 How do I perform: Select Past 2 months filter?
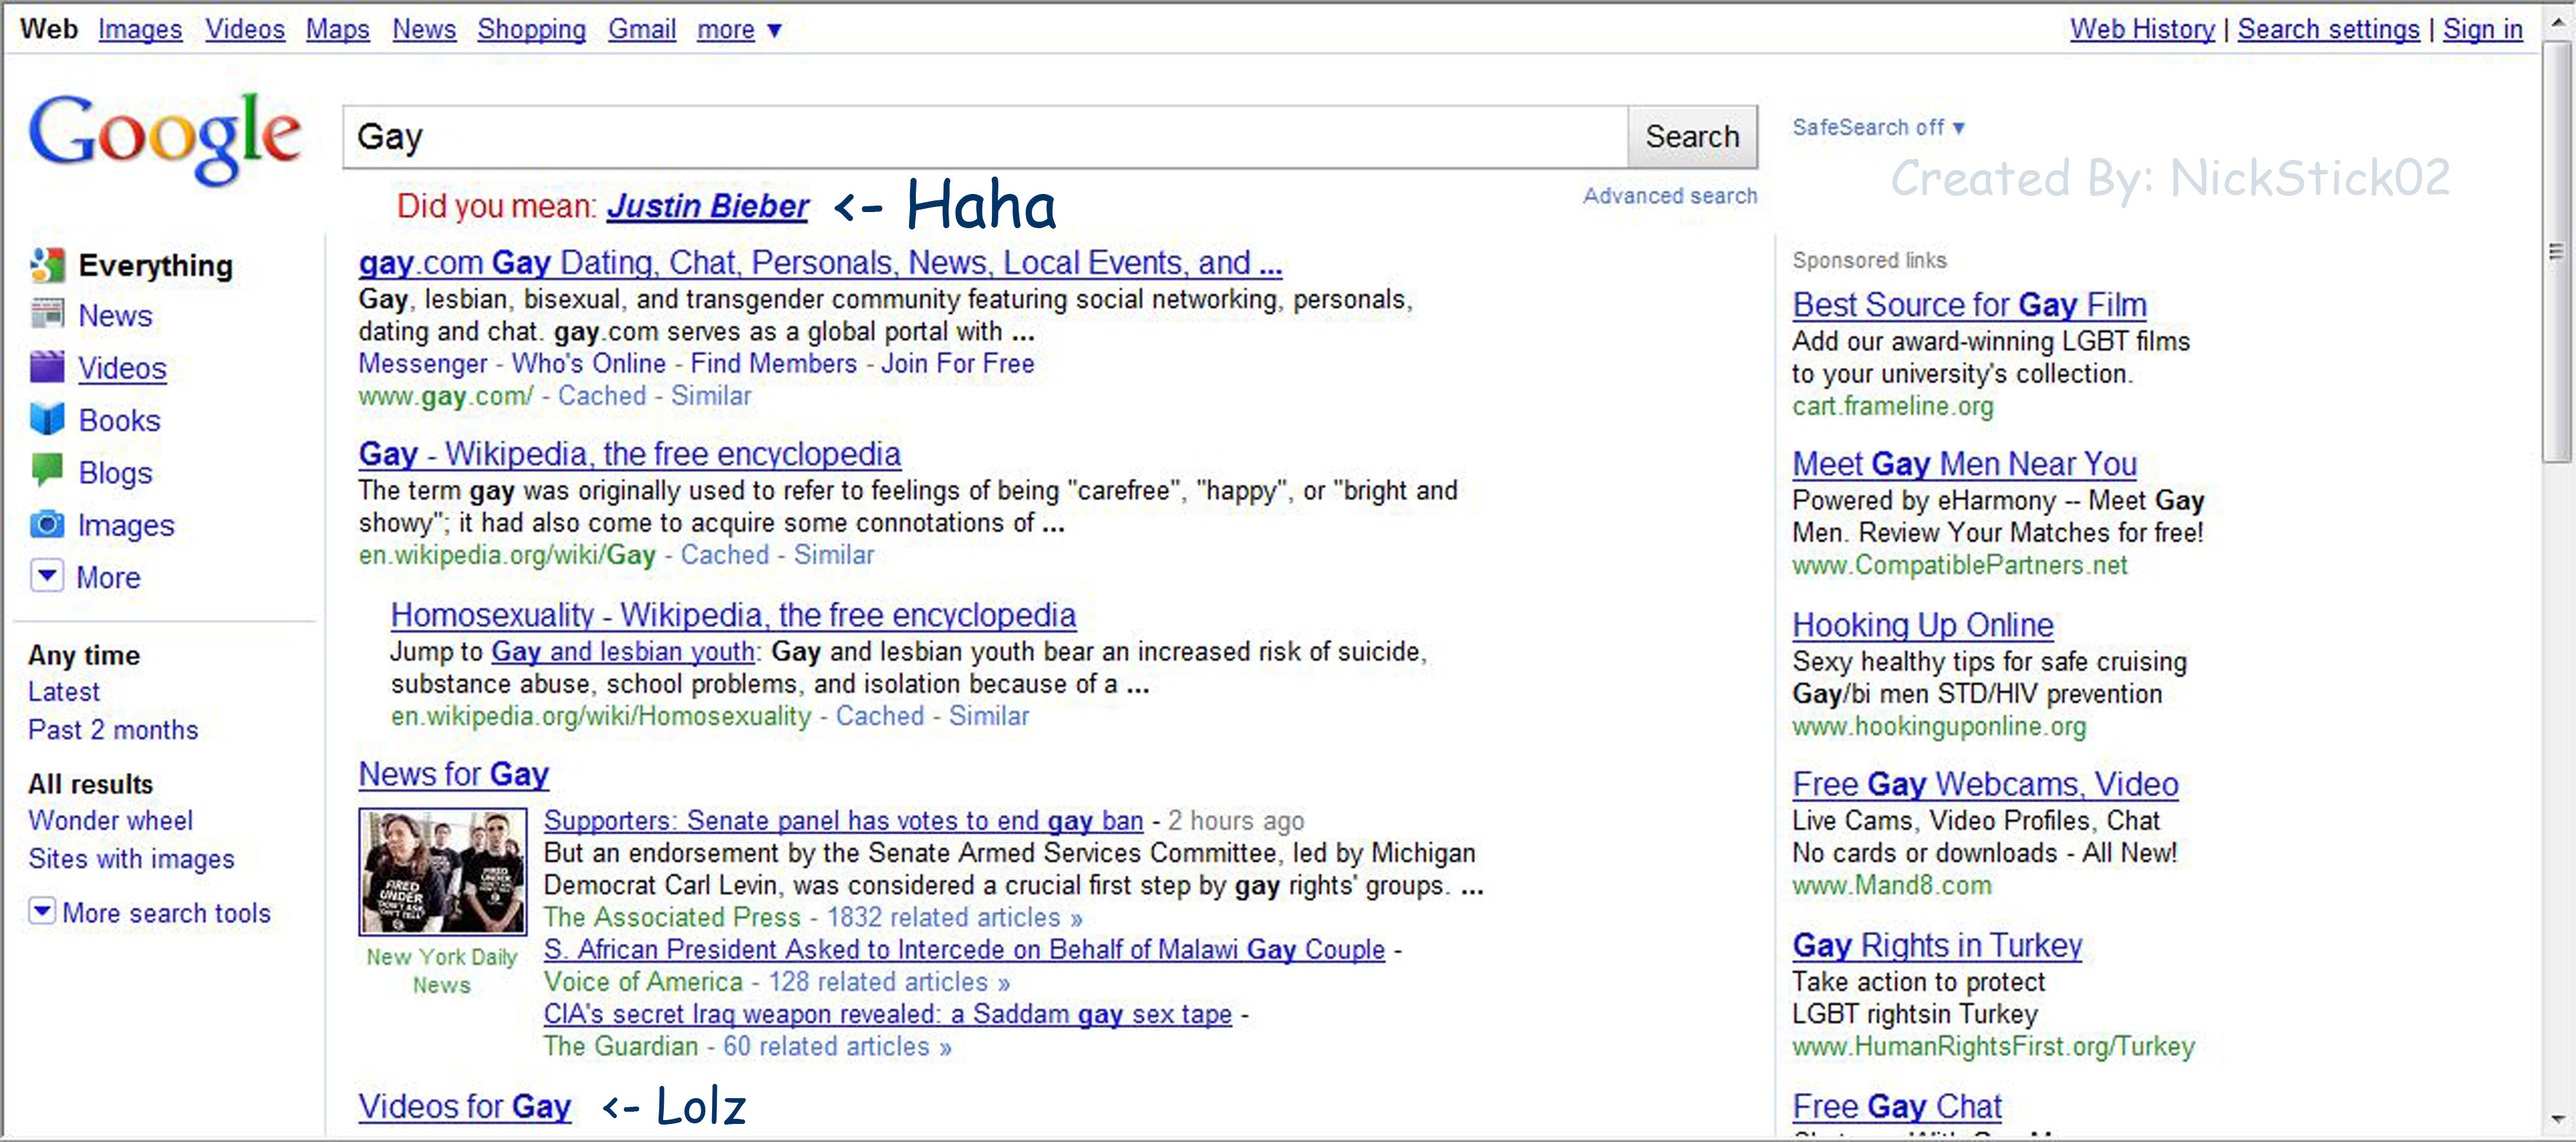pos(113,730)
